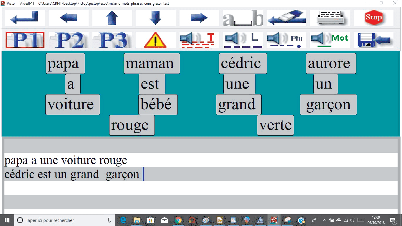Read the sentence aloud with Phr speaker

pos(286,40)
